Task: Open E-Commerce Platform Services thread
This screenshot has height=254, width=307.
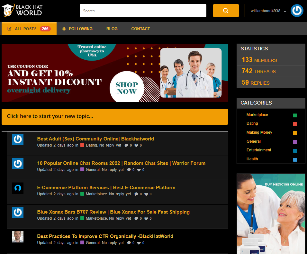Action: (x=106, y=188)
